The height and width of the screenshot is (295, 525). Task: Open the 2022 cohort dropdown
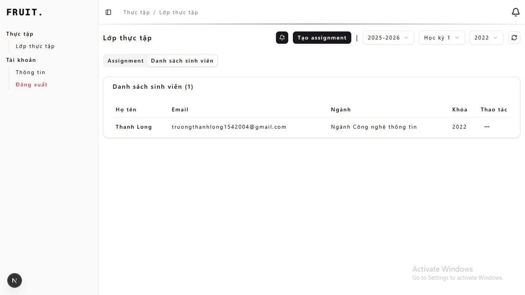click(x=486, y=37)
